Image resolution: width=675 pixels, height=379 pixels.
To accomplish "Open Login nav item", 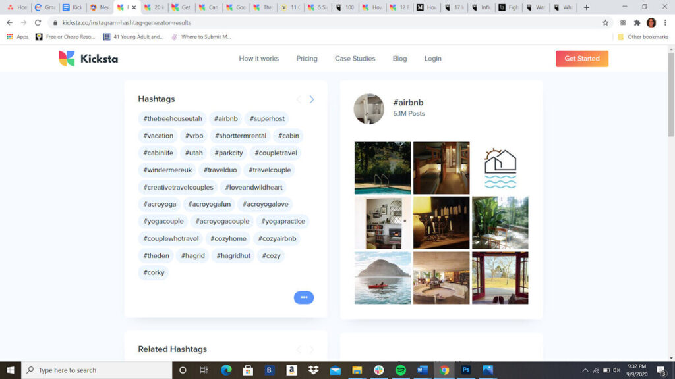I will coord(432,59).
